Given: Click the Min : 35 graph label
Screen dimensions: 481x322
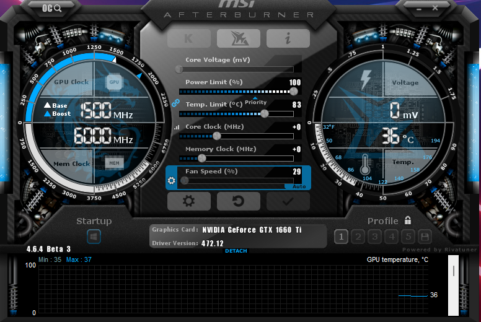Looking at the screenshot, I should [50, 260].
